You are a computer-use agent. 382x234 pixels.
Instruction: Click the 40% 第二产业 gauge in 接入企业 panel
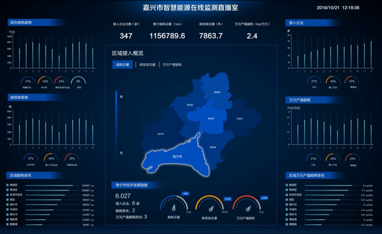pyautogui.click(x=333, y=82)
